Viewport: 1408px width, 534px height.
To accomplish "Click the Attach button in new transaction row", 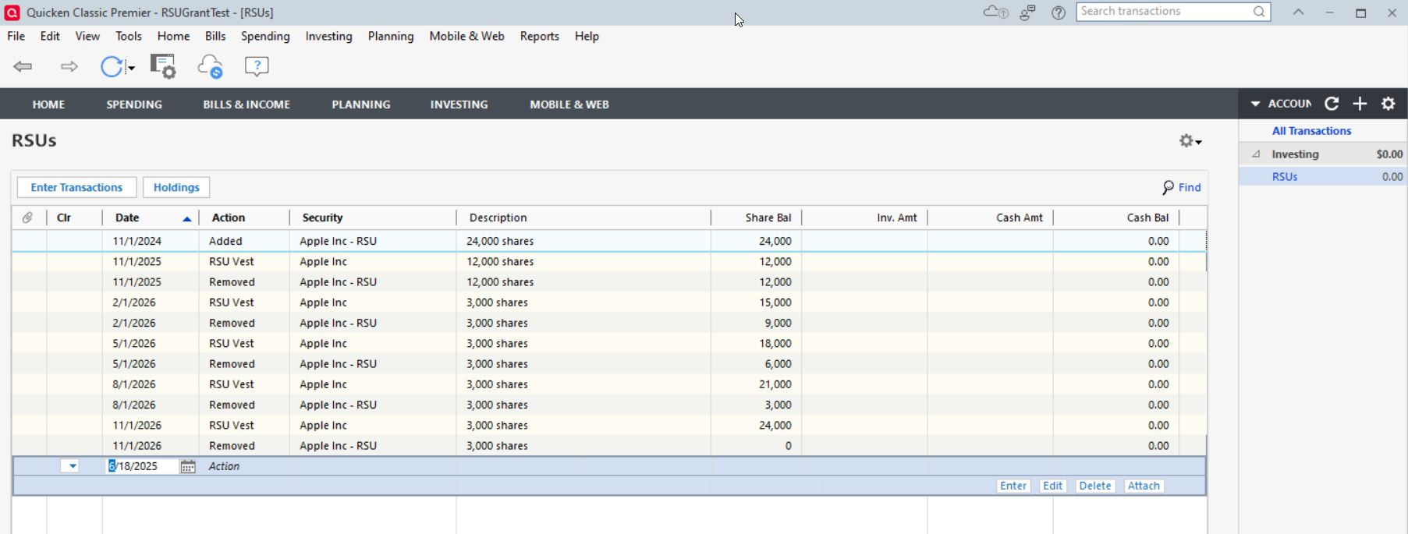I will coord(1144,486).
